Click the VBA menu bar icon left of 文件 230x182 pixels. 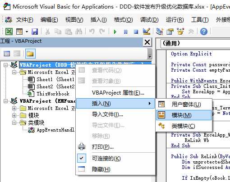pyautogui.click(x=9, y=19)
